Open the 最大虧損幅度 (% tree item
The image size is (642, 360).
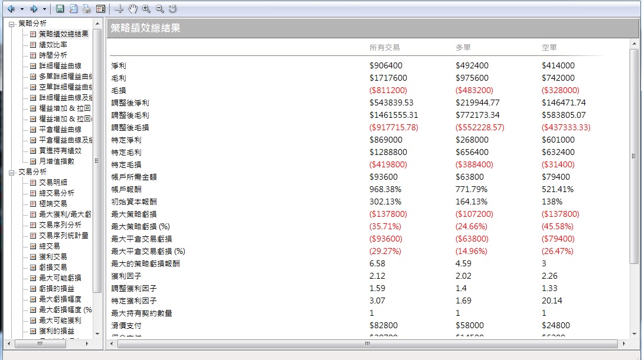65,310
